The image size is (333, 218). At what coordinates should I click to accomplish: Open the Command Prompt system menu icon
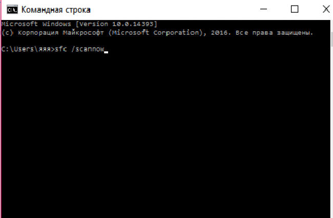[x=12, y=10]
